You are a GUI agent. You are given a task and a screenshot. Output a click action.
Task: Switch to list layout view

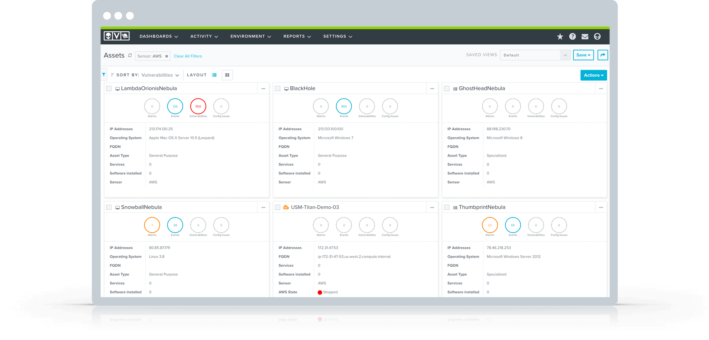(215, 75)
